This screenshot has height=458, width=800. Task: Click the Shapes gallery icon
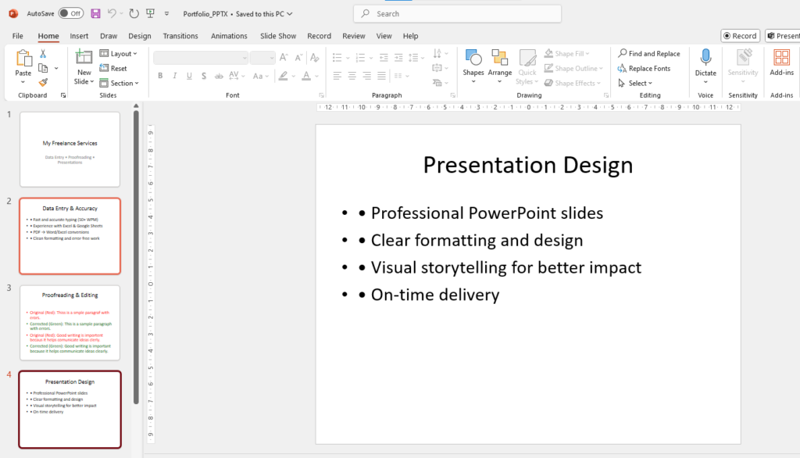coord(473,58)
